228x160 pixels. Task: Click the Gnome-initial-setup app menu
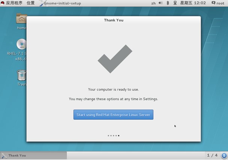62,3
